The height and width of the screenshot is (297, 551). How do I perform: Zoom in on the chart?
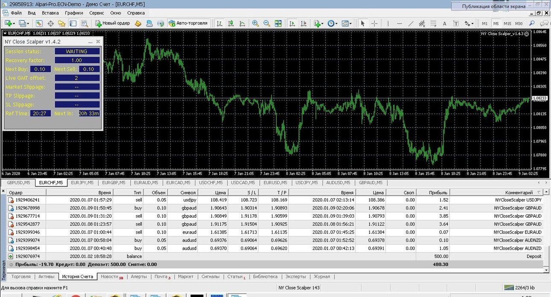[255, 23]
